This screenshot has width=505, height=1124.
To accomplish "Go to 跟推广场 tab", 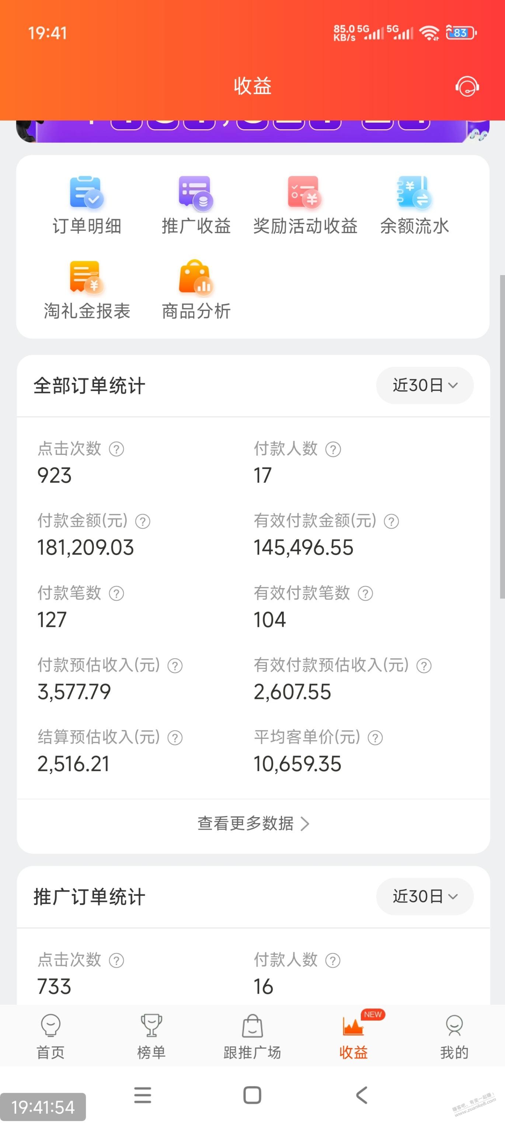I will [x=252, y=1036].
